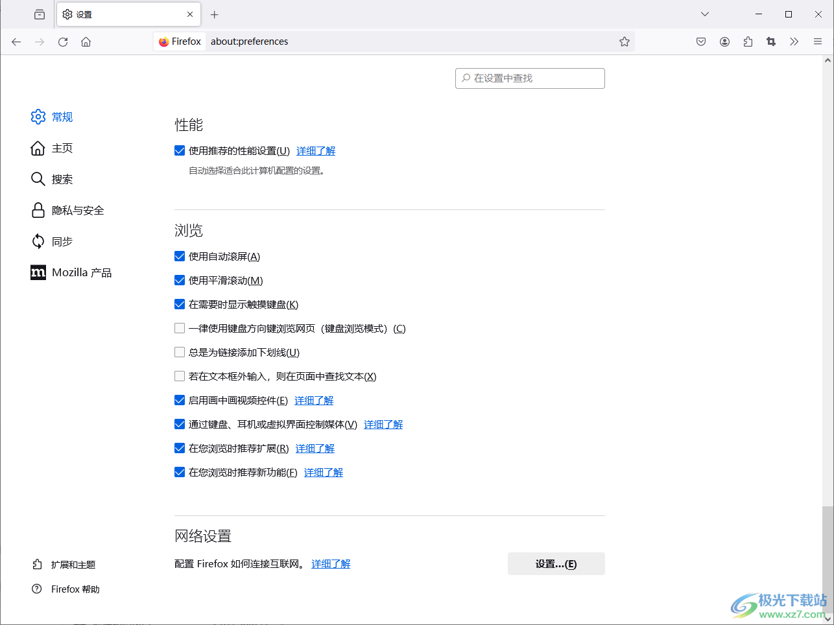This screenshot has width=834, height=625.
Task: Open the extensions puzzle icon
Action: [x=748, y=41]
